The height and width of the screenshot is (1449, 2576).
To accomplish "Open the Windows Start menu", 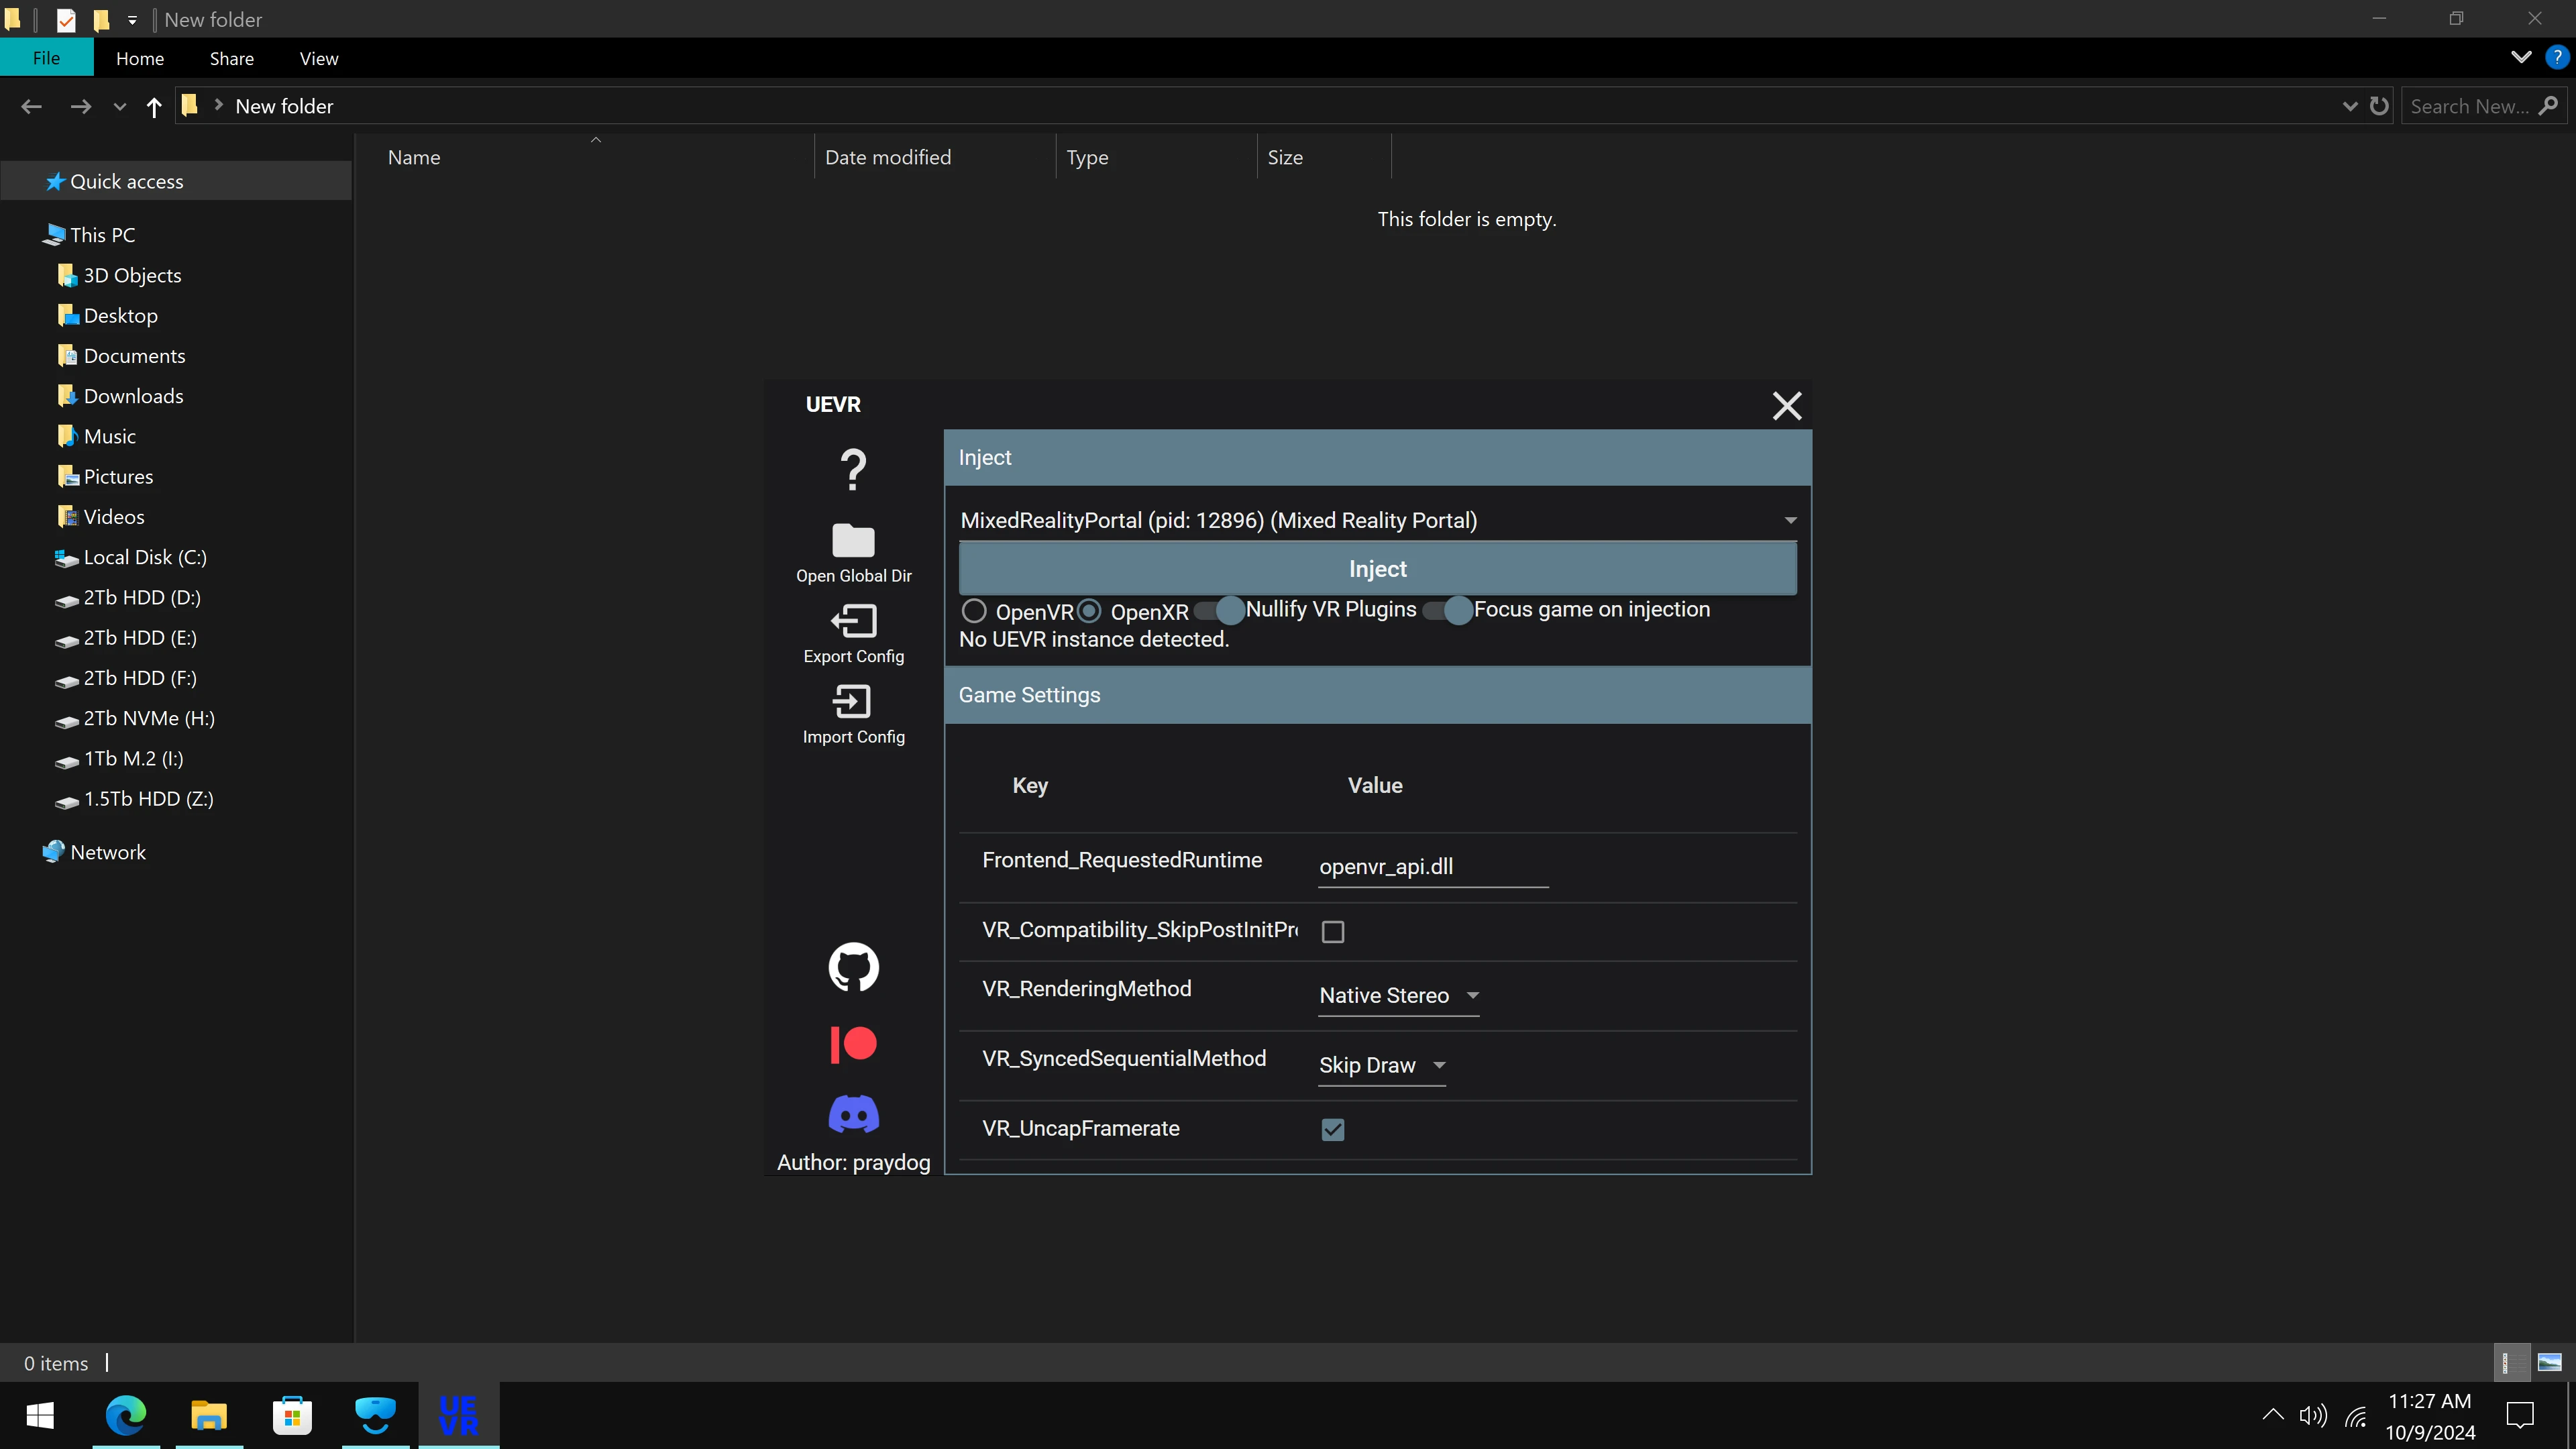I will (40, 1415).
